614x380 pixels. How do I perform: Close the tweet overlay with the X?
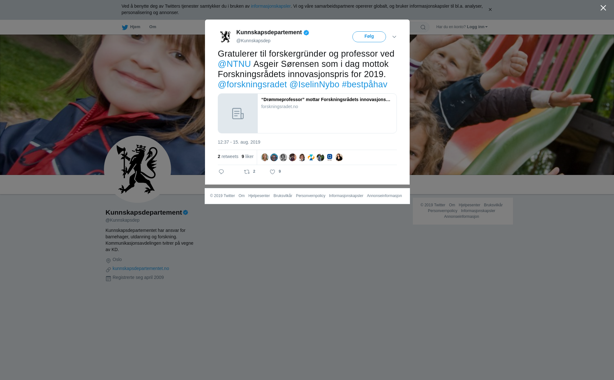603,8
